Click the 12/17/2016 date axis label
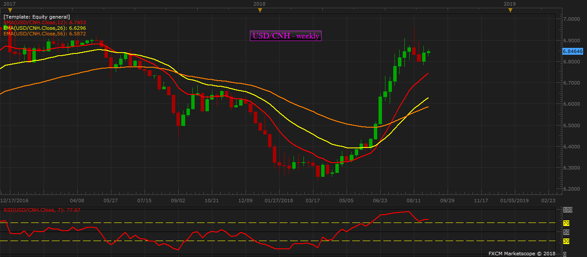Image resolution: width=587 pixels, height=257 pixels. pos(14,201)
